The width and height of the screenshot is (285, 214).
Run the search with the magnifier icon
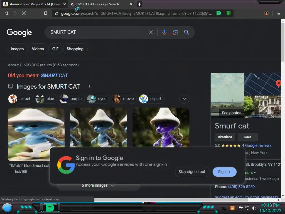pyautogui.click(x=186, y=32)
